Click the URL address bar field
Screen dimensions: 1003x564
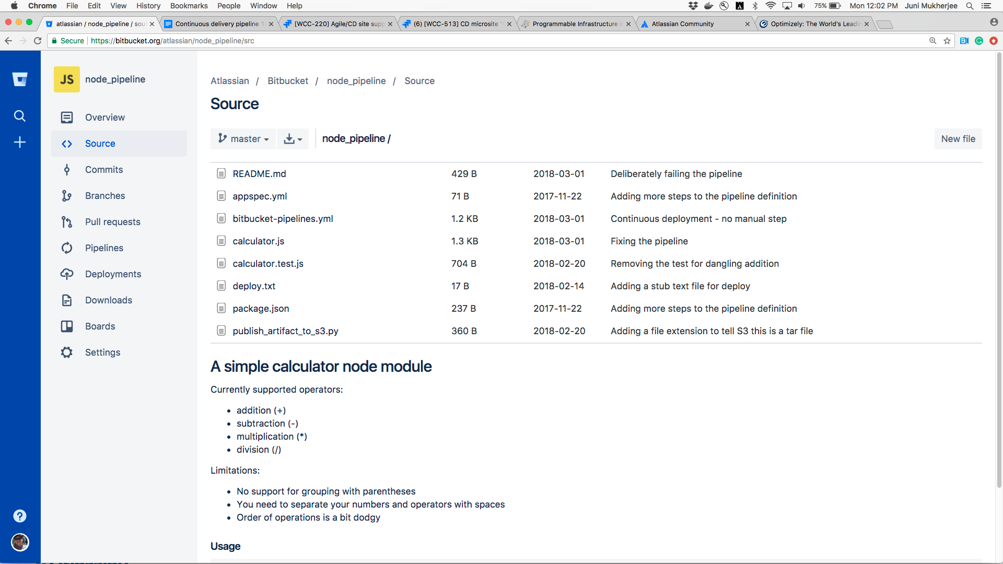[x=470, y=41]
